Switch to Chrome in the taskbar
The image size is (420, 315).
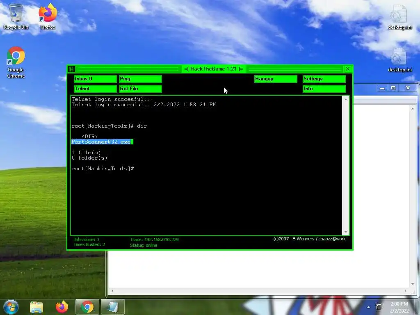87,307
